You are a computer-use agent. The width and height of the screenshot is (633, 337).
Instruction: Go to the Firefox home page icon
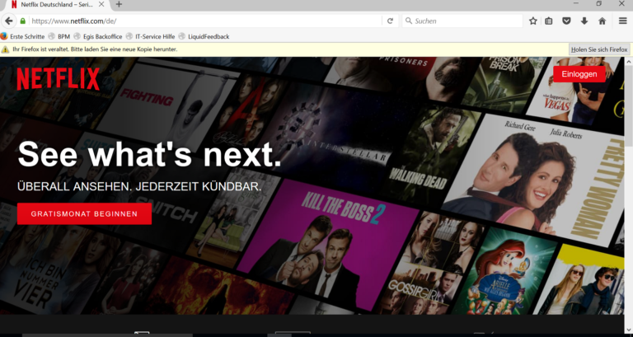[x=602, y=21]
